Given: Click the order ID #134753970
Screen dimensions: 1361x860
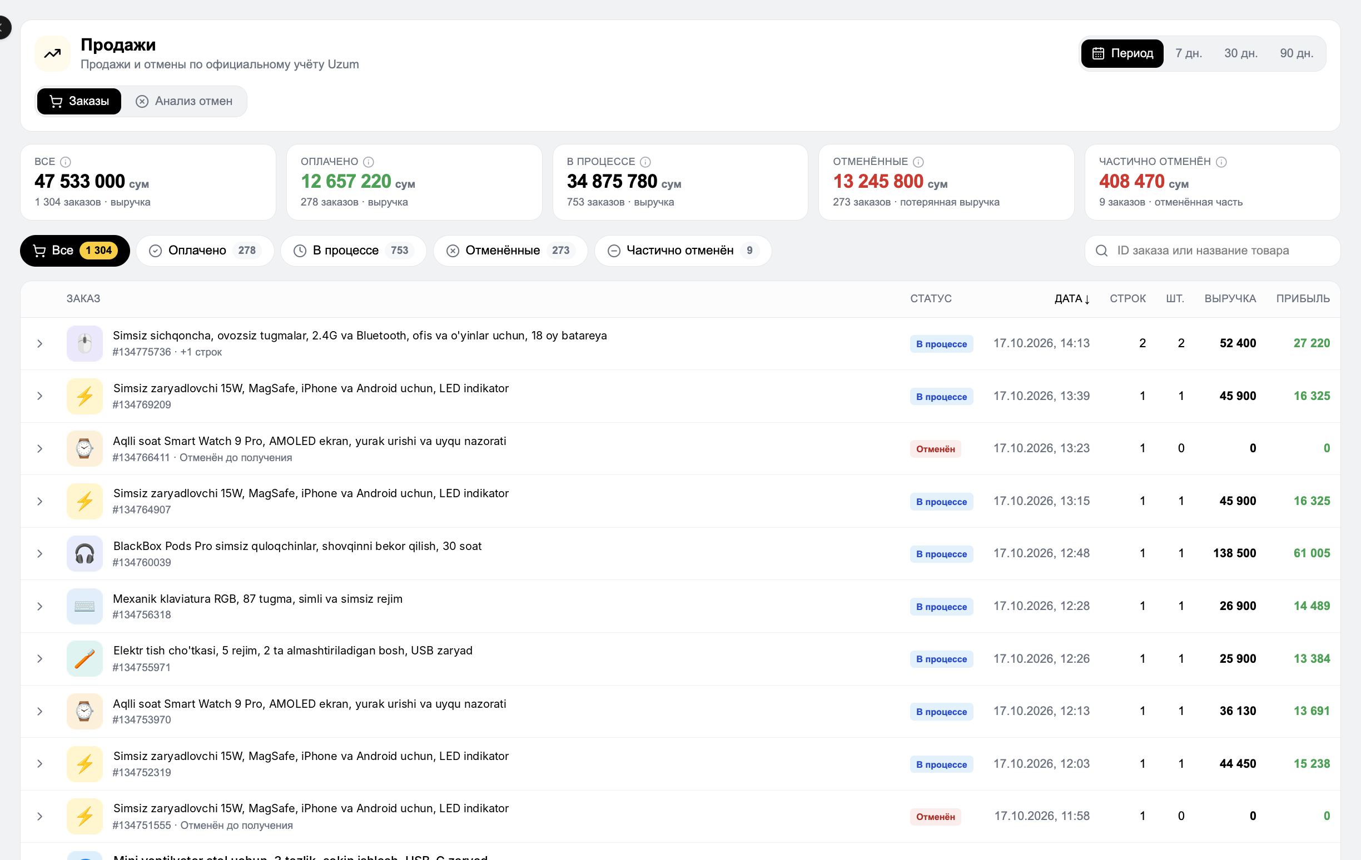Looking at the screenshot, I should pyautogui.click(x=142, y=720).
